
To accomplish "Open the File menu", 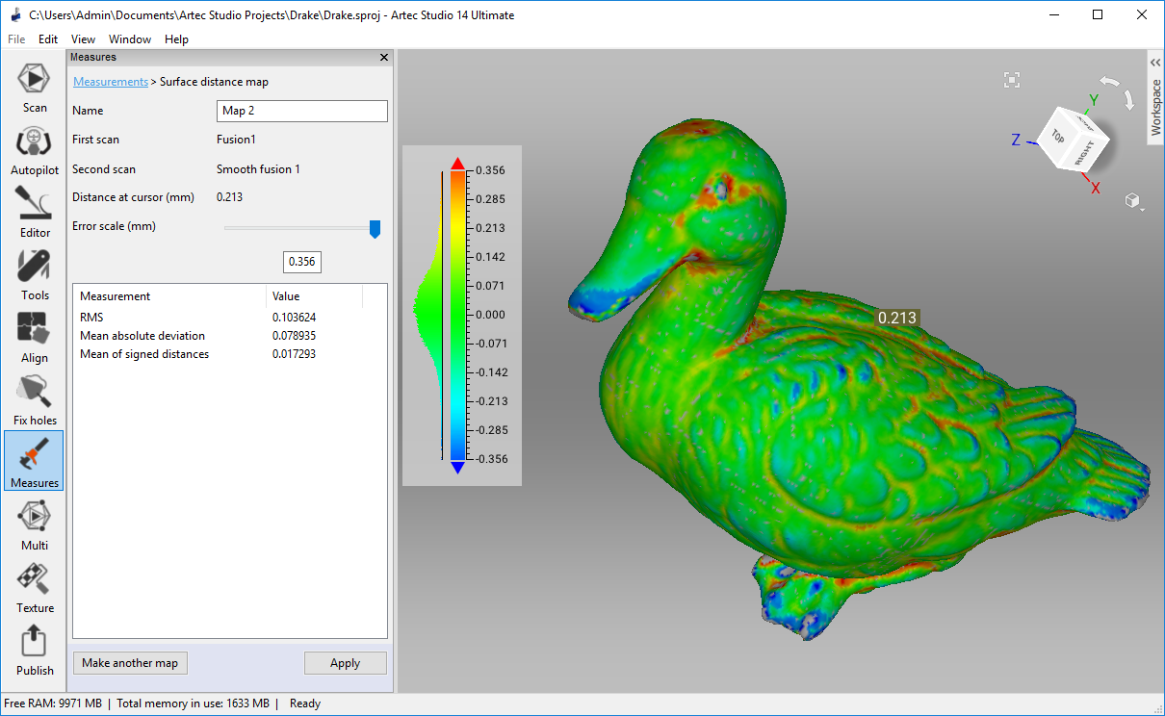I will tap(16, 39).
